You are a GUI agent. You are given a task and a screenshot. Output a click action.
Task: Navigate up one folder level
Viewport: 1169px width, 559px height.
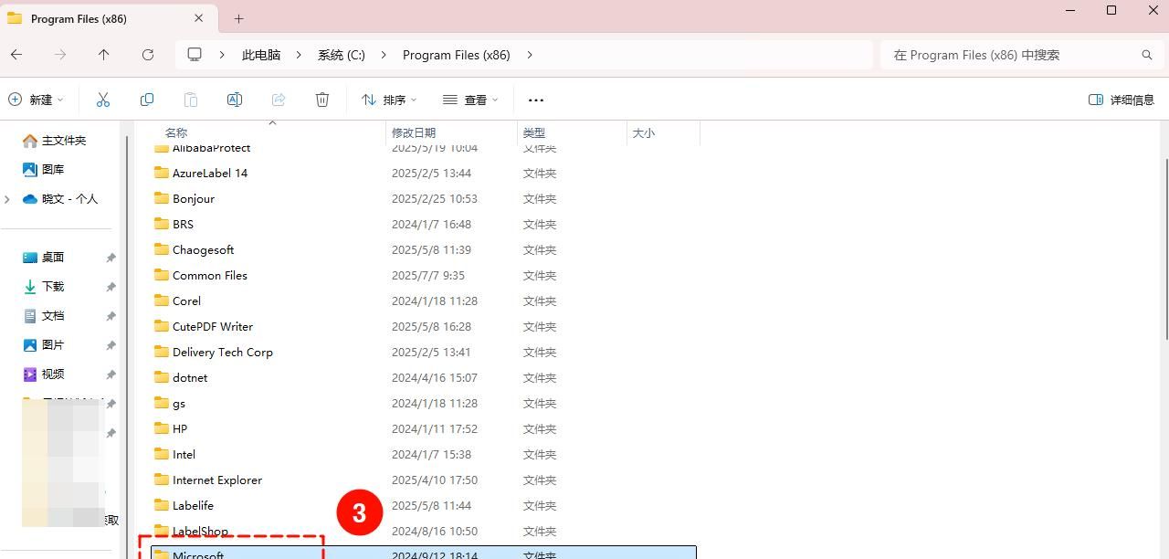(x=103, y=55)
